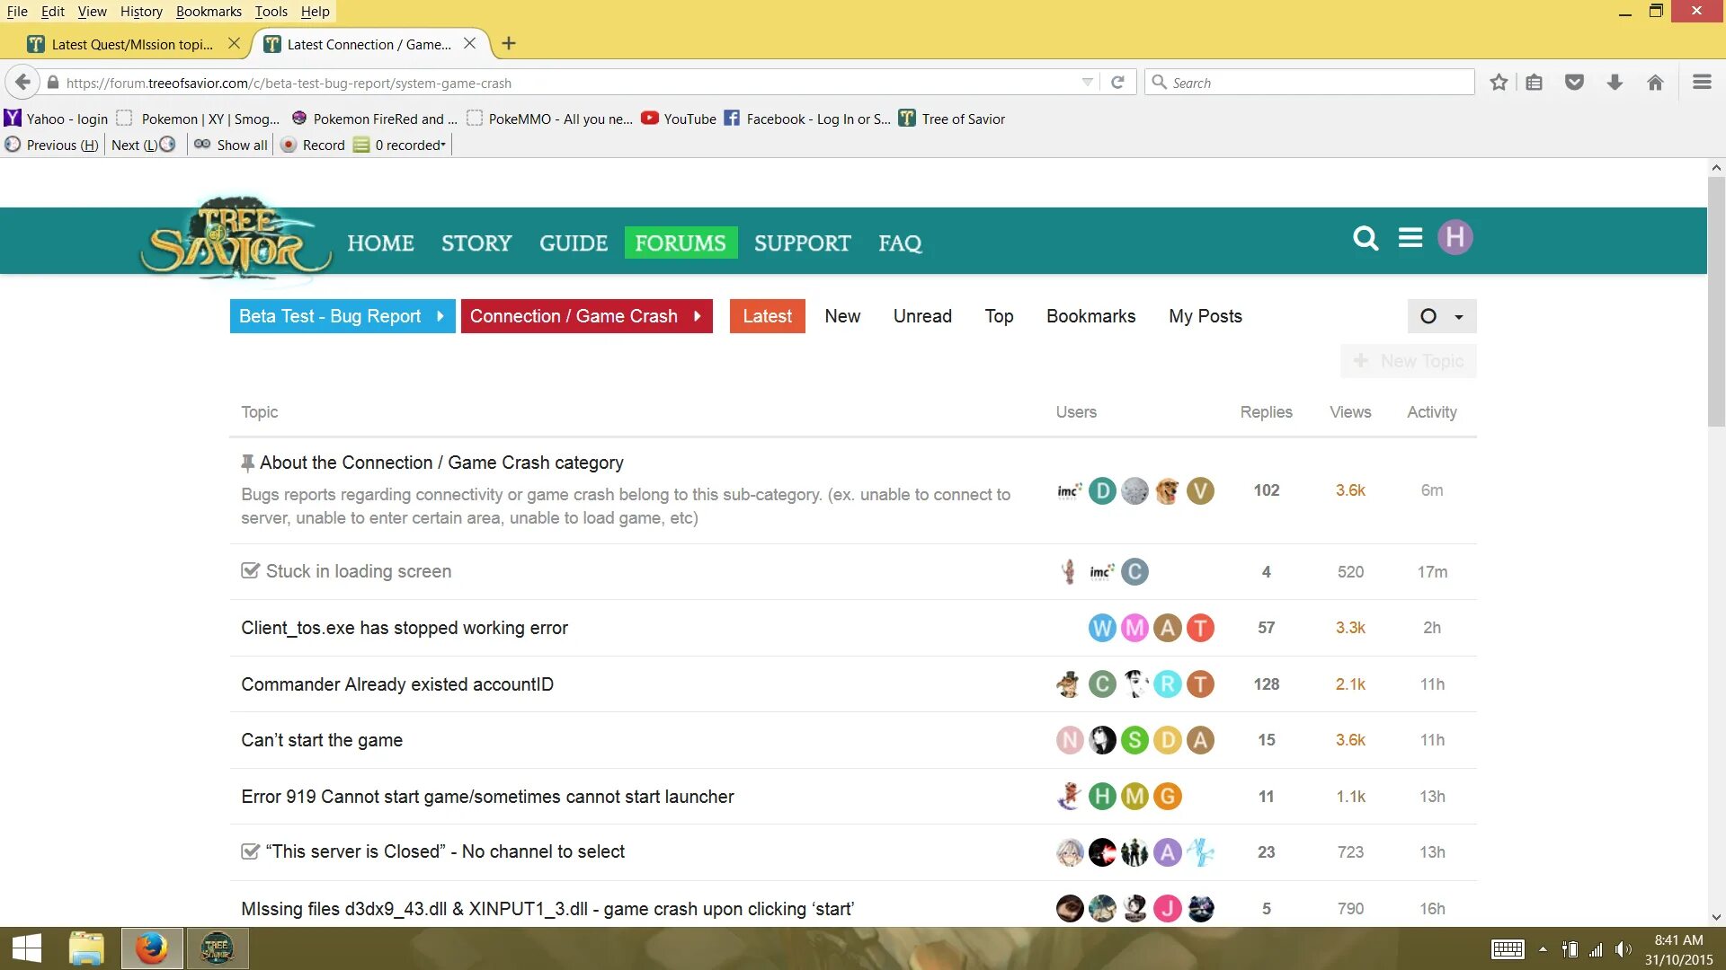Switch to the Unread topics tab
The width and height of the screenshot is (1726, 970).
921,316
